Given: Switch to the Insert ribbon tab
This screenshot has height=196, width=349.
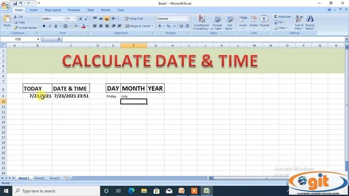Looking at the screenshot, I should click(x=34, y=10).
